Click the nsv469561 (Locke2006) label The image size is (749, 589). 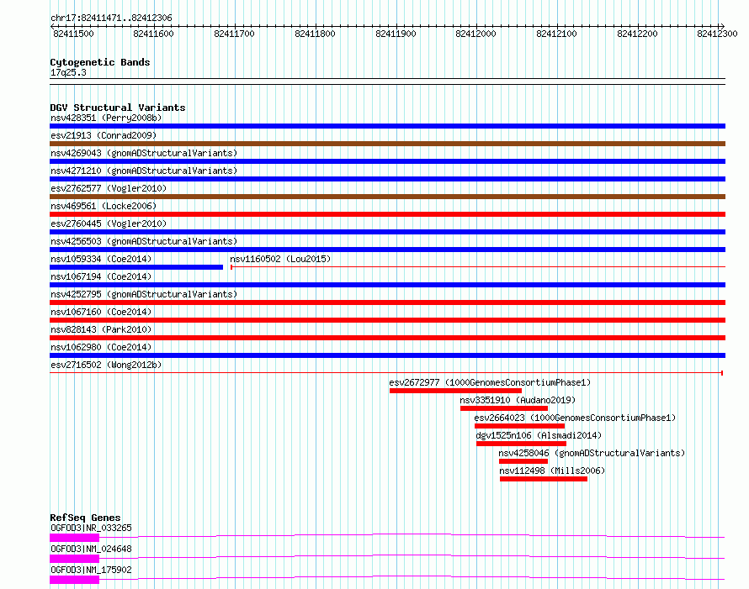[104, 206]
